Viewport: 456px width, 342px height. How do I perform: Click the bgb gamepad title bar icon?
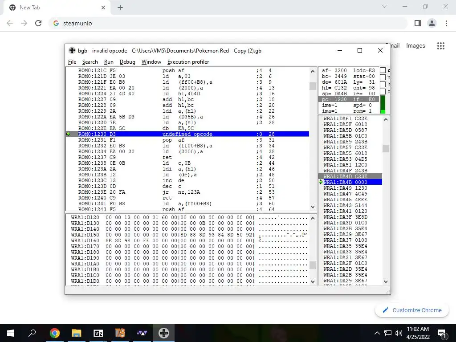(x=72, y=50)
